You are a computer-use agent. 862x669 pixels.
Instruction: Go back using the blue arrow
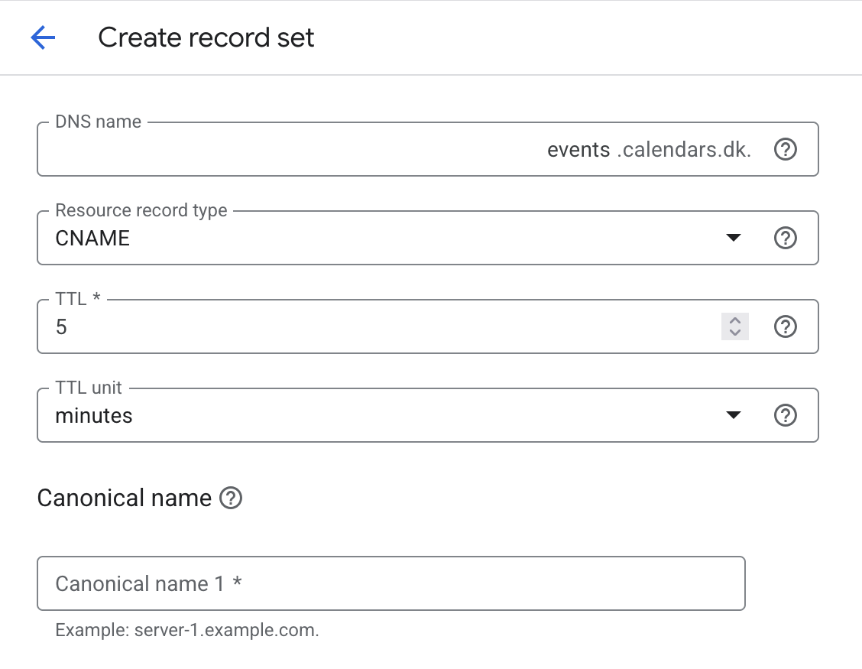pyautogui.click(x=43, y=37)
